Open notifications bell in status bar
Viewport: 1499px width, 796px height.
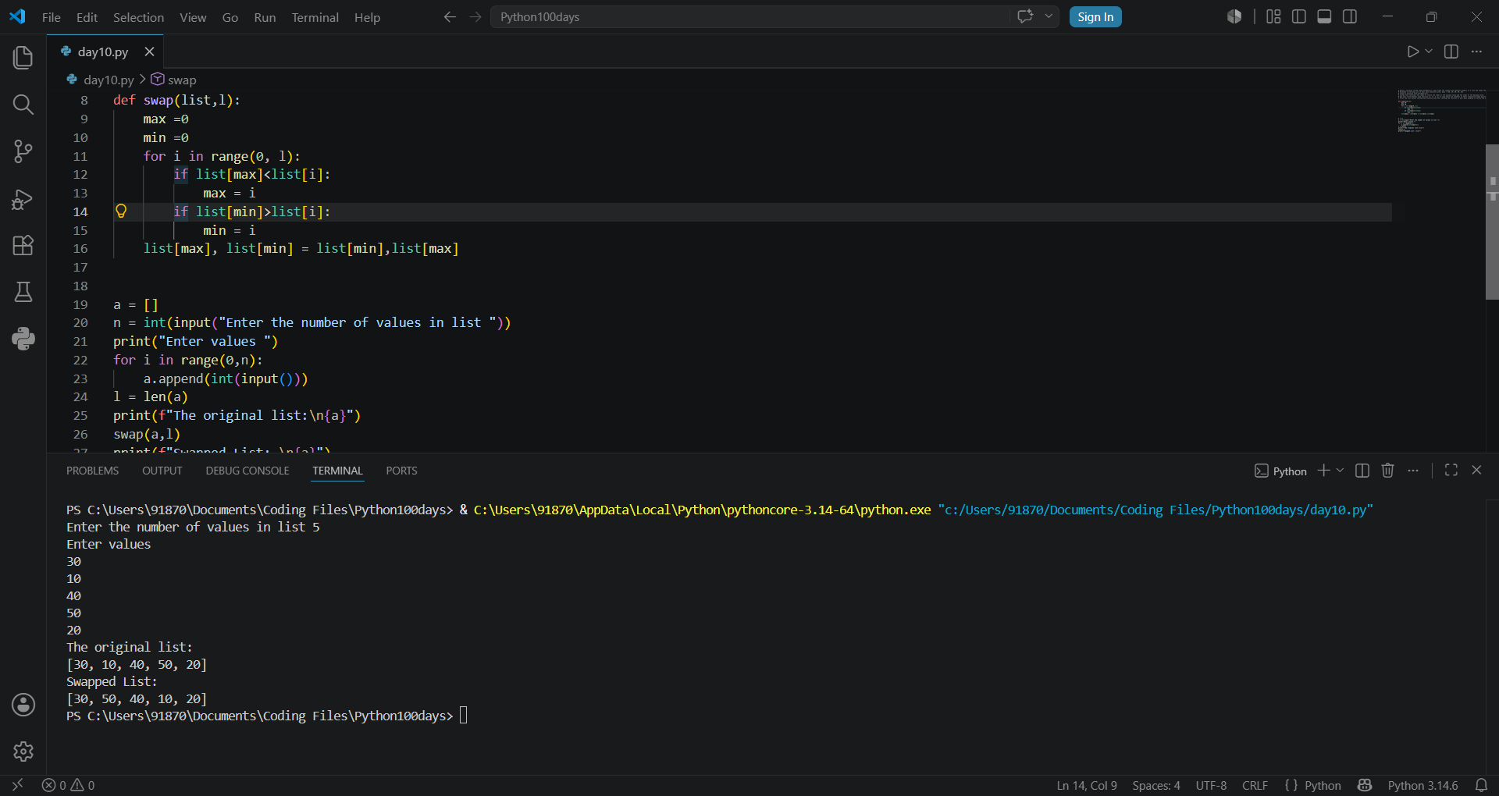coord(1481,785)
